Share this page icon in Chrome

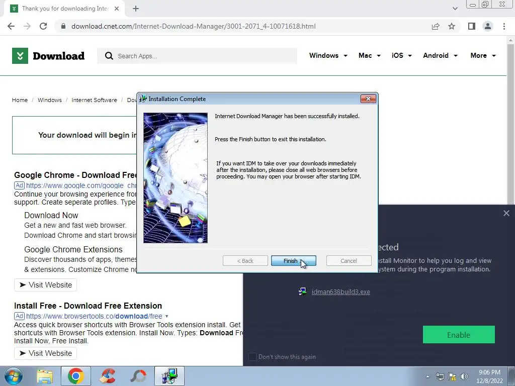click(436, 26)
